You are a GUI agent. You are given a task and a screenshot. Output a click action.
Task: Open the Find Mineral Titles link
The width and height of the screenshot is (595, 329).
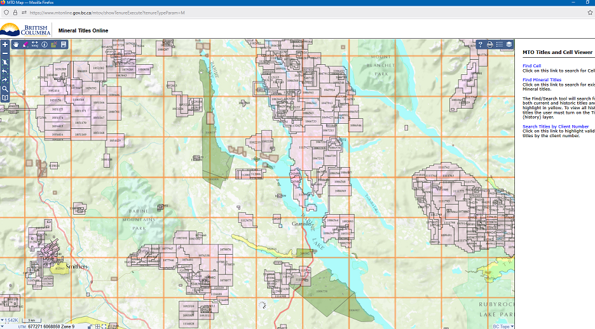542,80
